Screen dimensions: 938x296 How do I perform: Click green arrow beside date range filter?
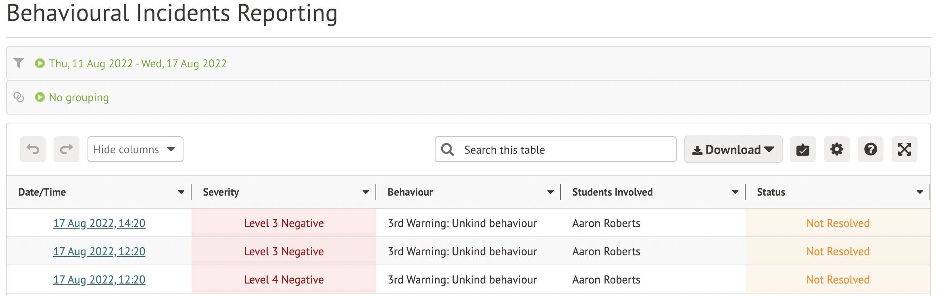(x=40, y=63)
